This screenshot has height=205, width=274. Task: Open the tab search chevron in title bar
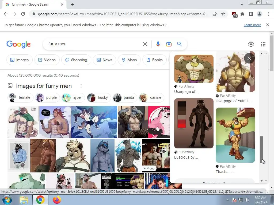242,5
